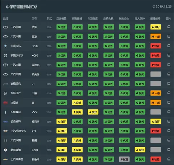Open the picture icon for 亚洲龙 row
Viewport: 174px width, 165px height.
coord(169,65)
